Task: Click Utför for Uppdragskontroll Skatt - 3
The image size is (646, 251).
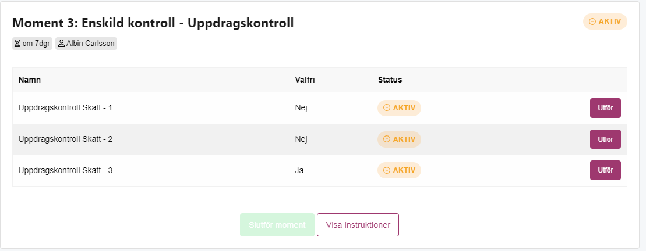Action: [605, 170]
